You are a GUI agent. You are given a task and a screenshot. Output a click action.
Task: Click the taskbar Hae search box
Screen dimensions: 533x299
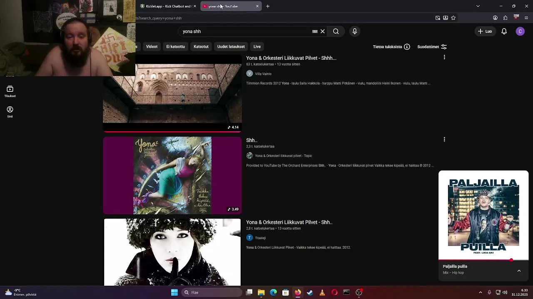[212, 292]
